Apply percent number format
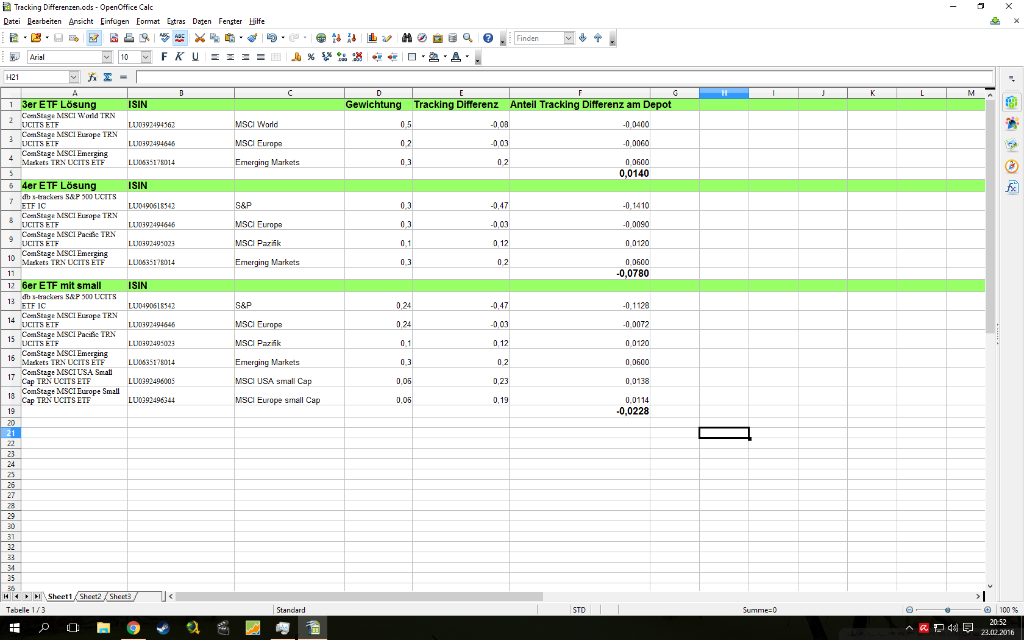The image size is (1024, 640). tap(311, 57)
